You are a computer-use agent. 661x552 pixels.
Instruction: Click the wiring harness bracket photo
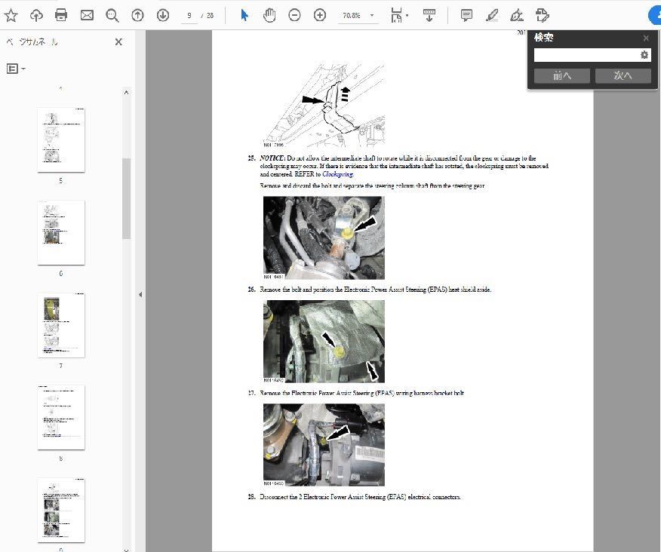324,445
